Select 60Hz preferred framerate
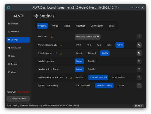Screen dimensions: 151x114 79,45
